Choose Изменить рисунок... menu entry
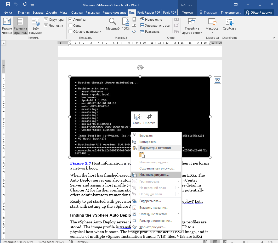 pyautogui.click(x=156, y=175)
